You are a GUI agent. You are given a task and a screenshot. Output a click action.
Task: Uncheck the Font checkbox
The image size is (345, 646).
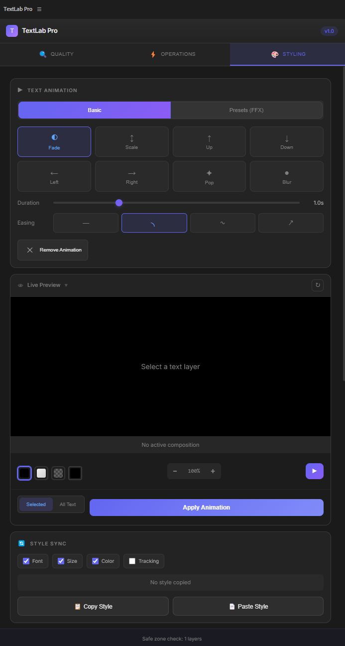(26, 561)
